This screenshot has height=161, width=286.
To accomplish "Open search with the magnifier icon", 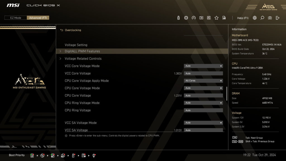I will (x=262, y=18).
